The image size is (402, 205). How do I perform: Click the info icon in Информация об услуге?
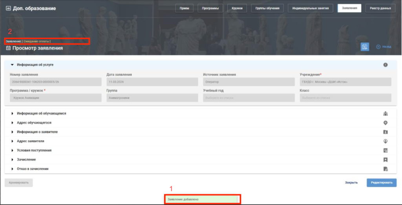click(386, 65)
